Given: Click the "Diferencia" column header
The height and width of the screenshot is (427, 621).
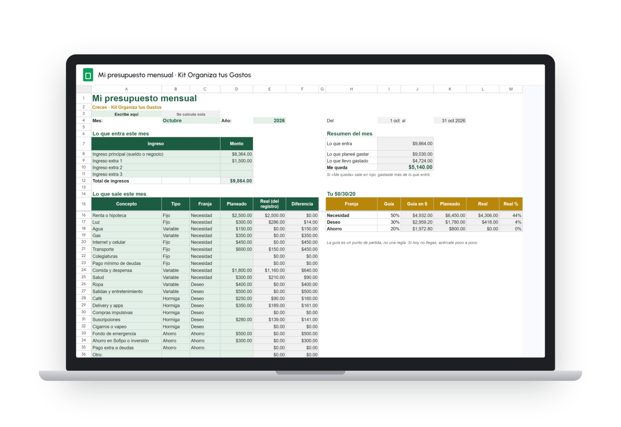Looking at the screenshot, I should pos(302,204).
